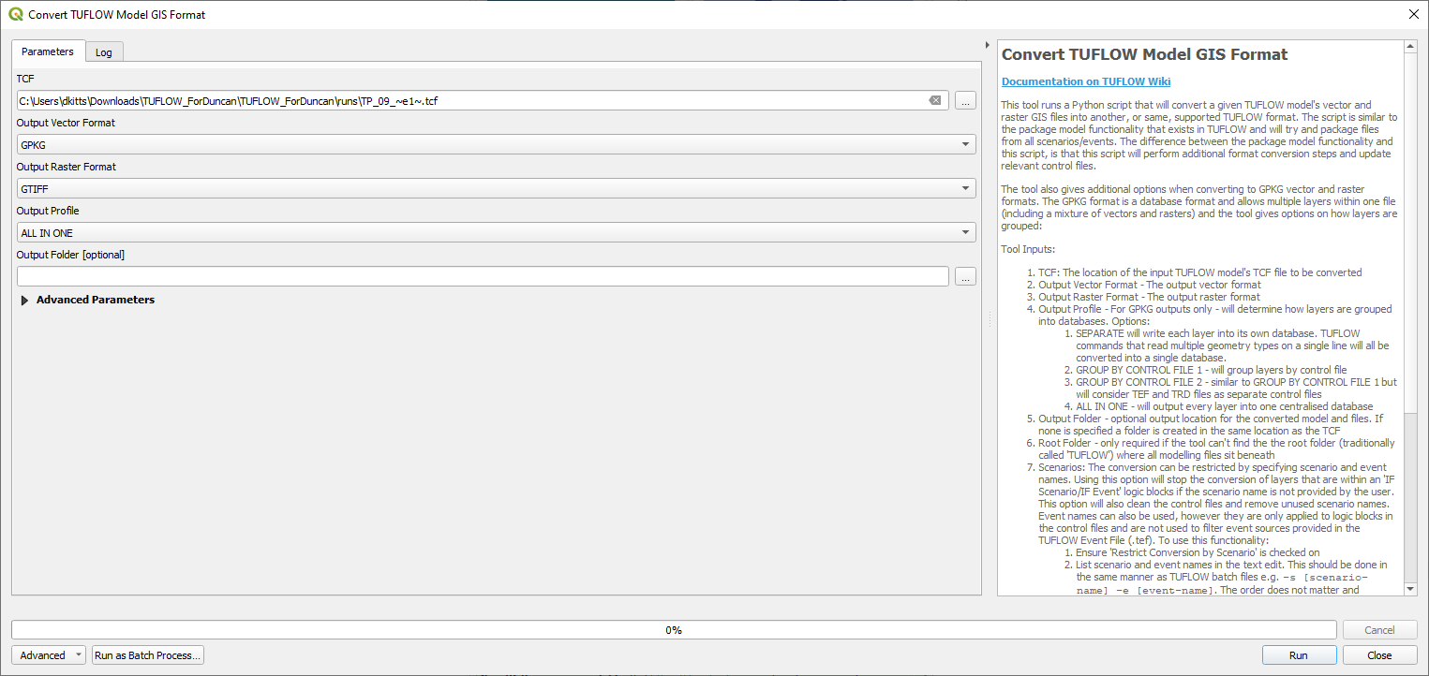Open Output Profile dropdown
Viewport: 1429px width, 676px height.
tap(497, 232)
